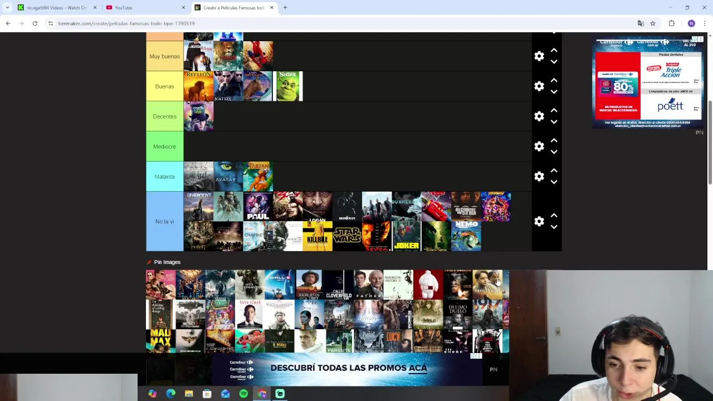Open the Carrefour Descubrí todas las promos banner

(x=348, y=368)
